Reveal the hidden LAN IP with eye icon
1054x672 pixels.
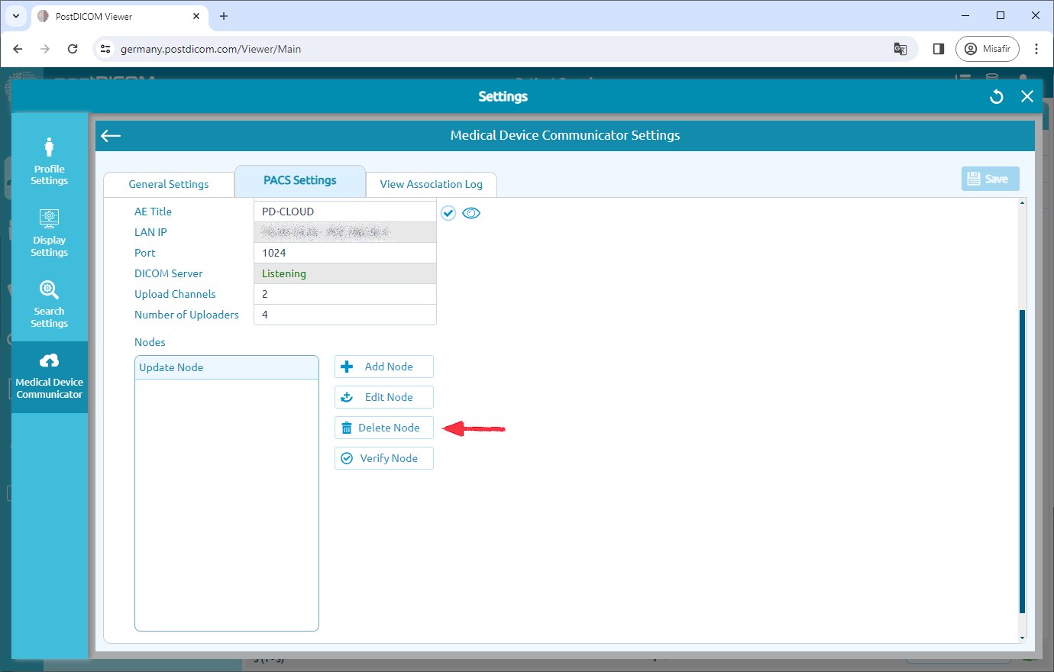click(x=471, y=213)
